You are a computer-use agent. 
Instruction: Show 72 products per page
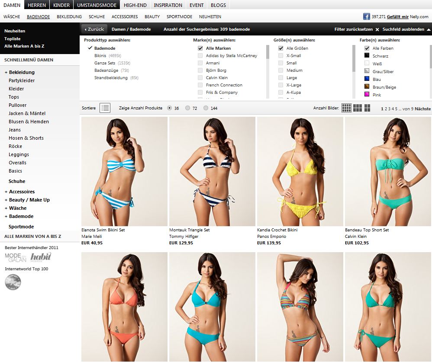(187, 108)
